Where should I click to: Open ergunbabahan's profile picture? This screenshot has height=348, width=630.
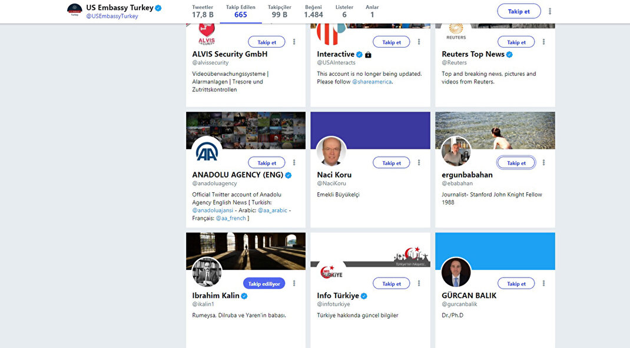(x=456, y=152)
